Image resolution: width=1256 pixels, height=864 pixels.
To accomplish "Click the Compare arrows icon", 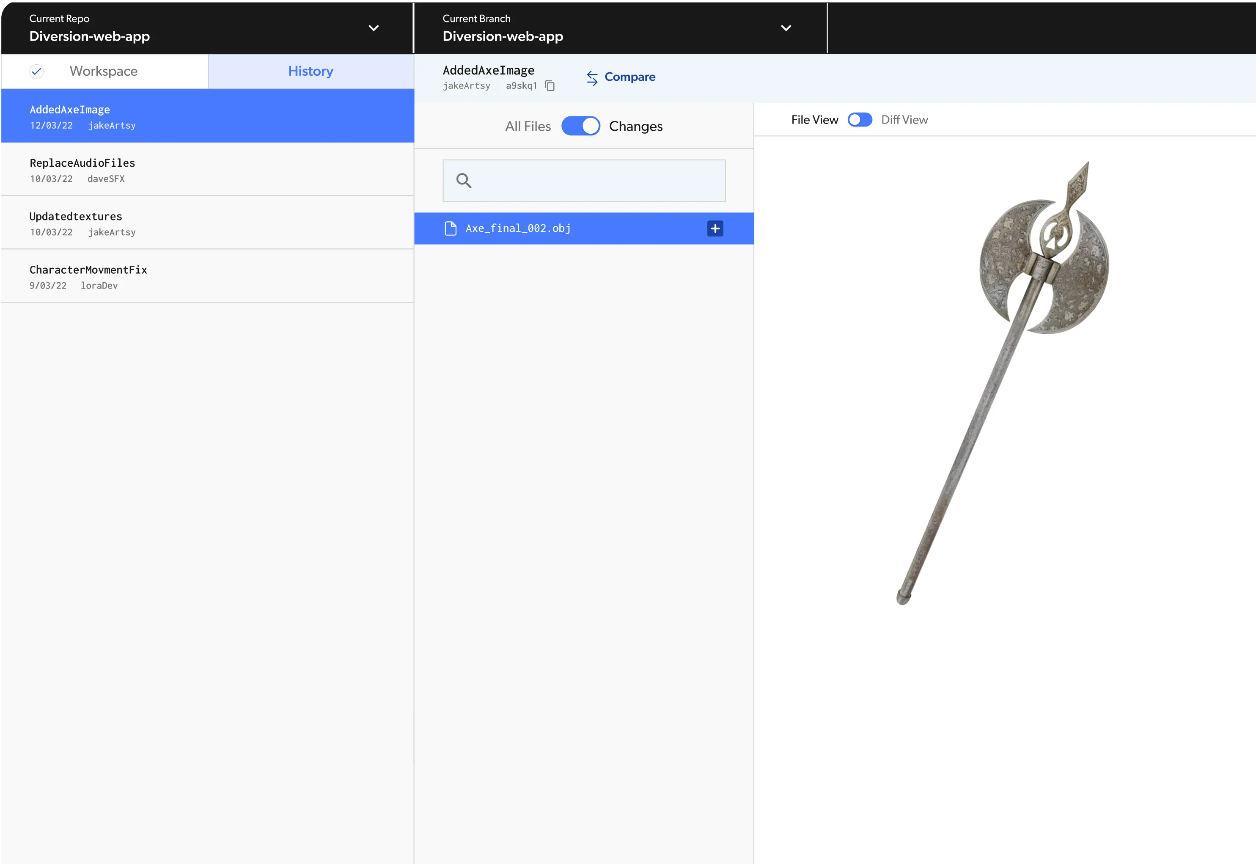I will [x=592, y=78].
